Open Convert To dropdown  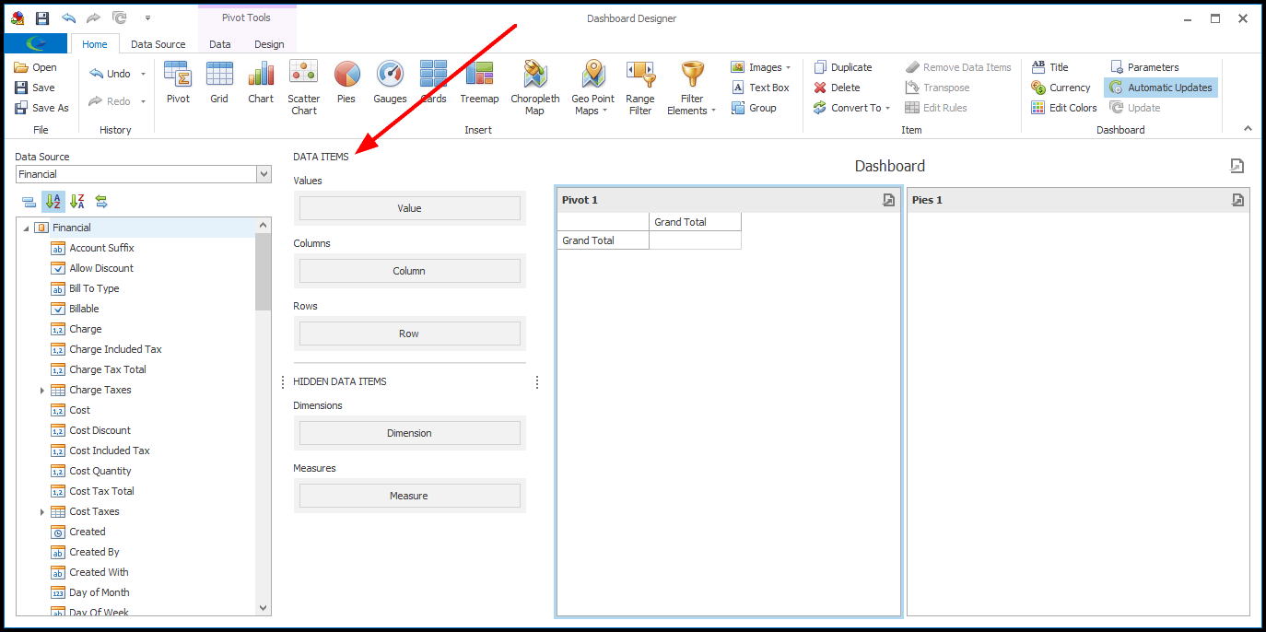(888, 108)
